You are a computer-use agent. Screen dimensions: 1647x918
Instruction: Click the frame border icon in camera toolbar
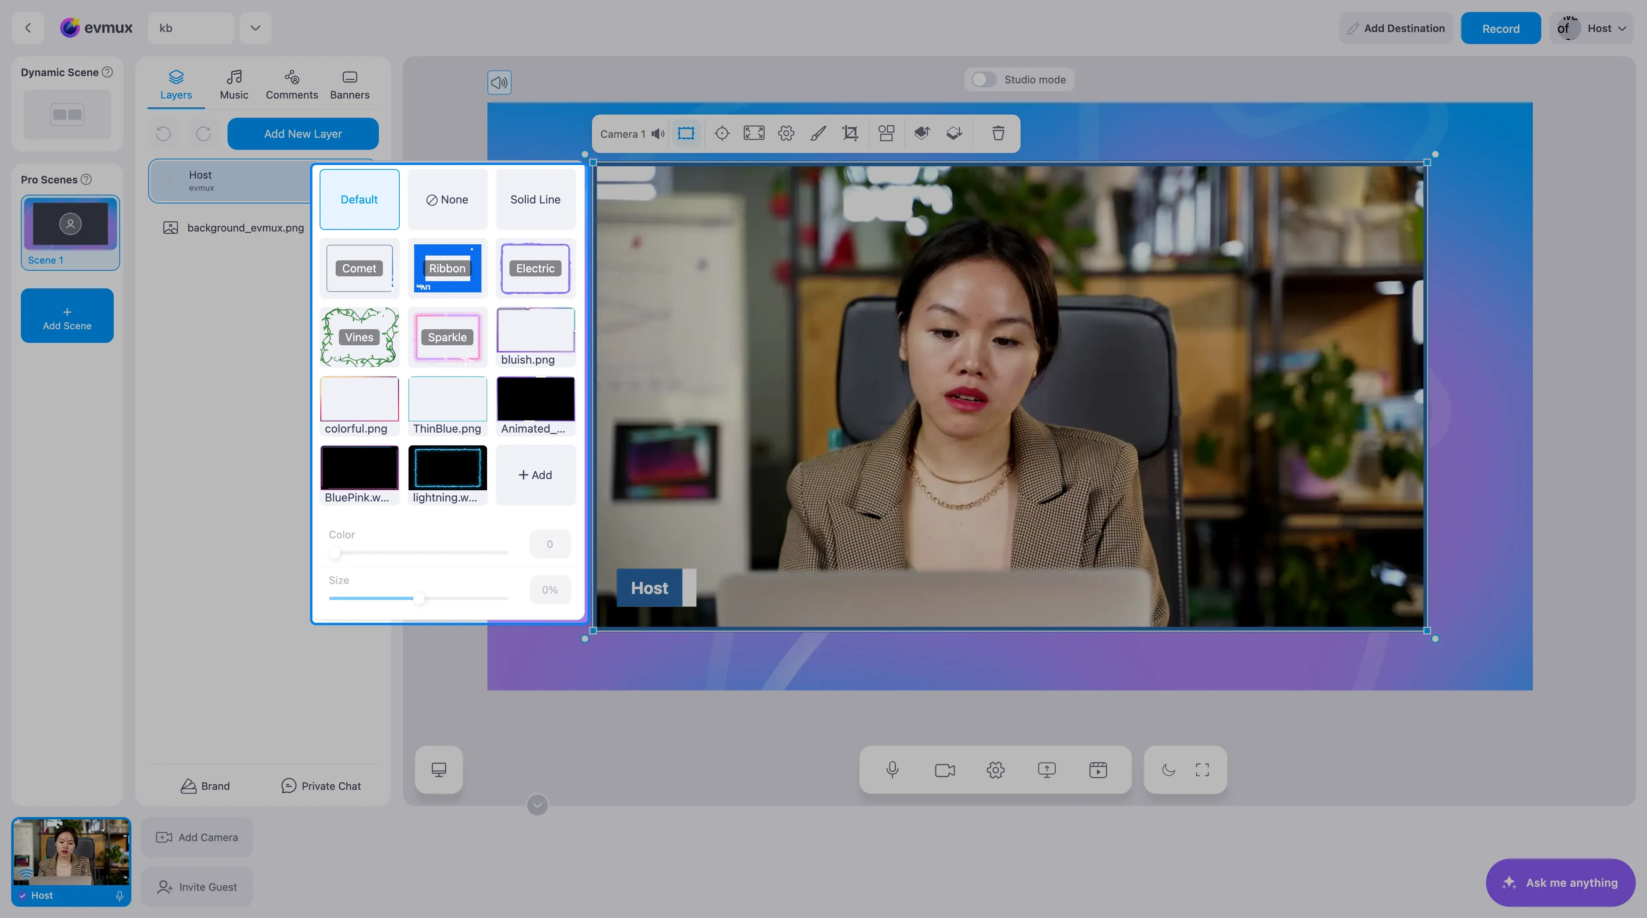click(686, 134)
